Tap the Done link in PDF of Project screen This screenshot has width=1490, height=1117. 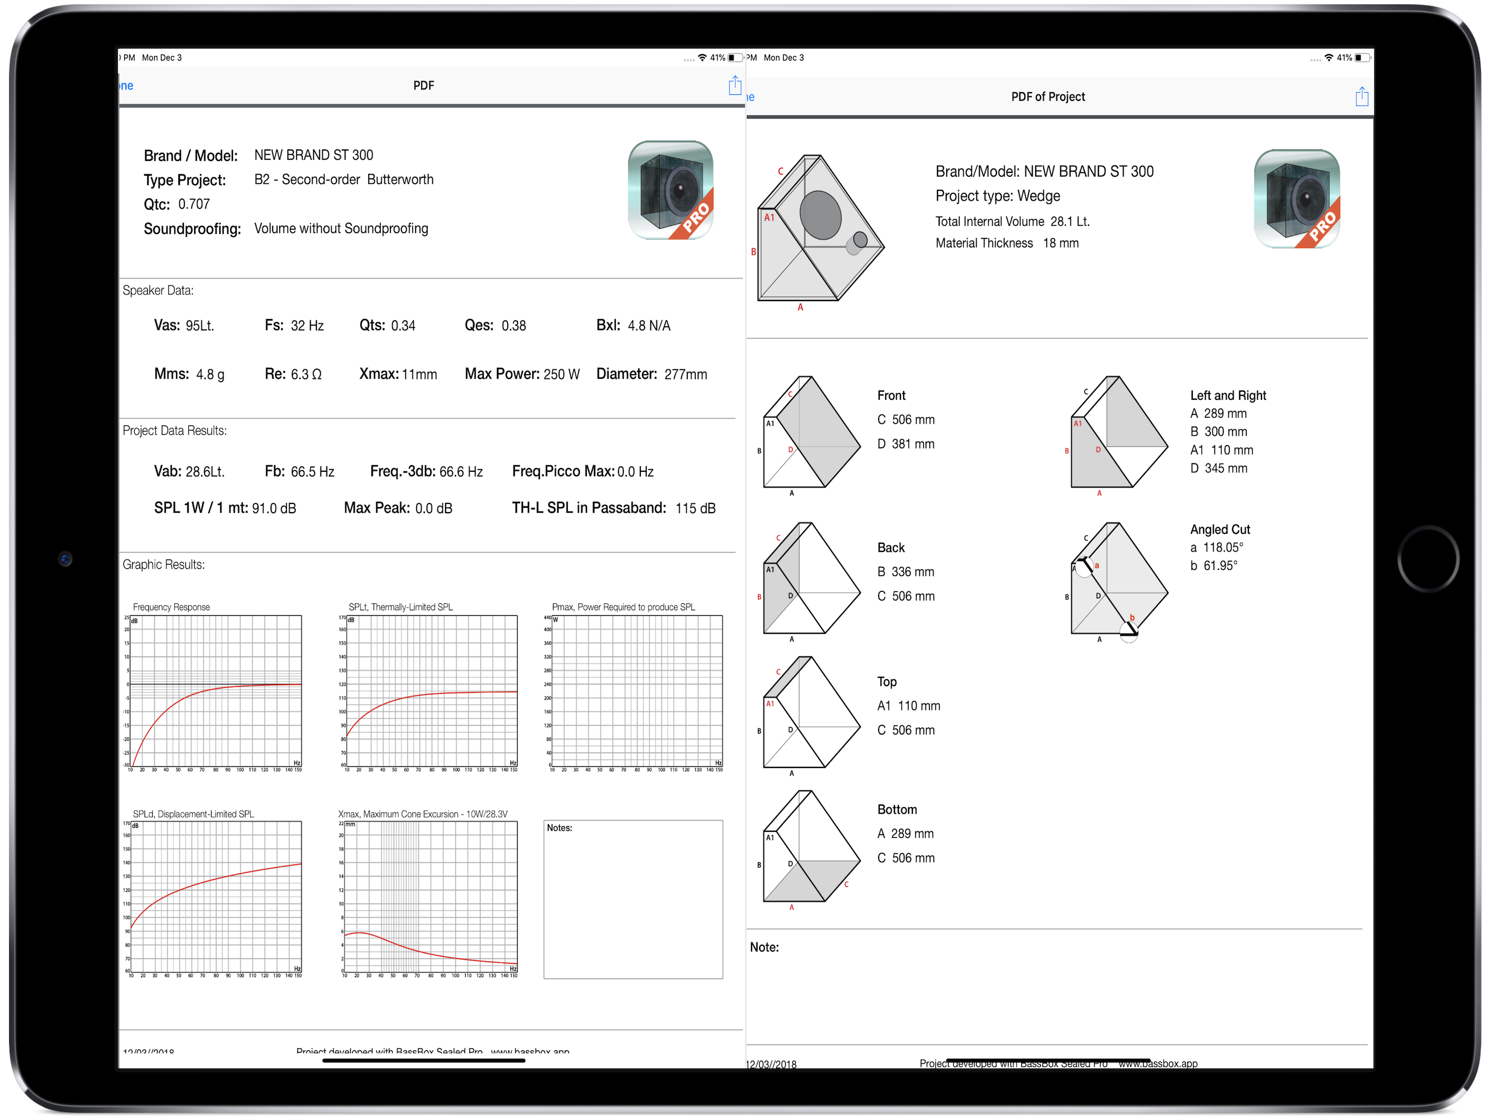[x=750, y=97]
